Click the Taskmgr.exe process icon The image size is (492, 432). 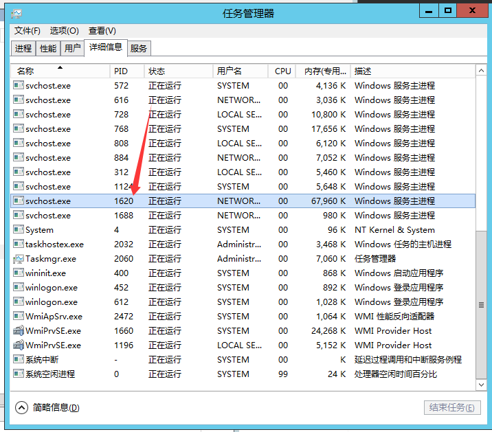coord(19,259)
